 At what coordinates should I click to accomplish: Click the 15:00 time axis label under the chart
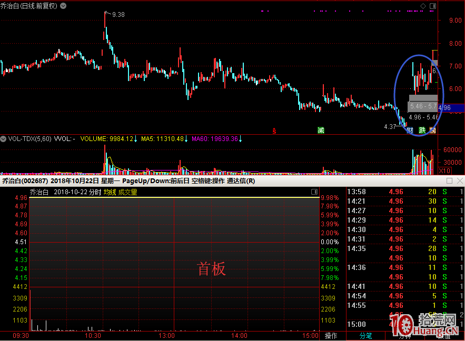pyautogui.click(x=311, y=336)
